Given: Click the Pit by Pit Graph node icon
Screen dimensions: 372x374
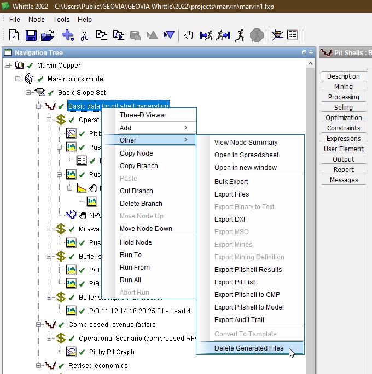Looking at the screenshot, I should [x=71, y=352].
